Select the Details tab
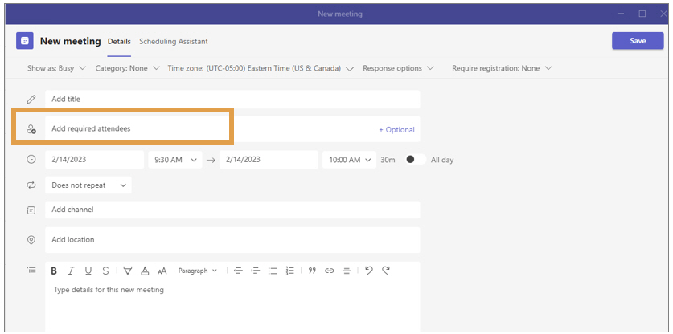This screenshot has width=673, height=334. tap(119, 41)
